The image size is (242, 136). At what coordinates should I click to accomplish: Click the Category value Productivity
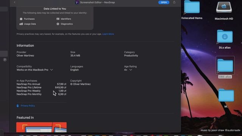[131, 56]
